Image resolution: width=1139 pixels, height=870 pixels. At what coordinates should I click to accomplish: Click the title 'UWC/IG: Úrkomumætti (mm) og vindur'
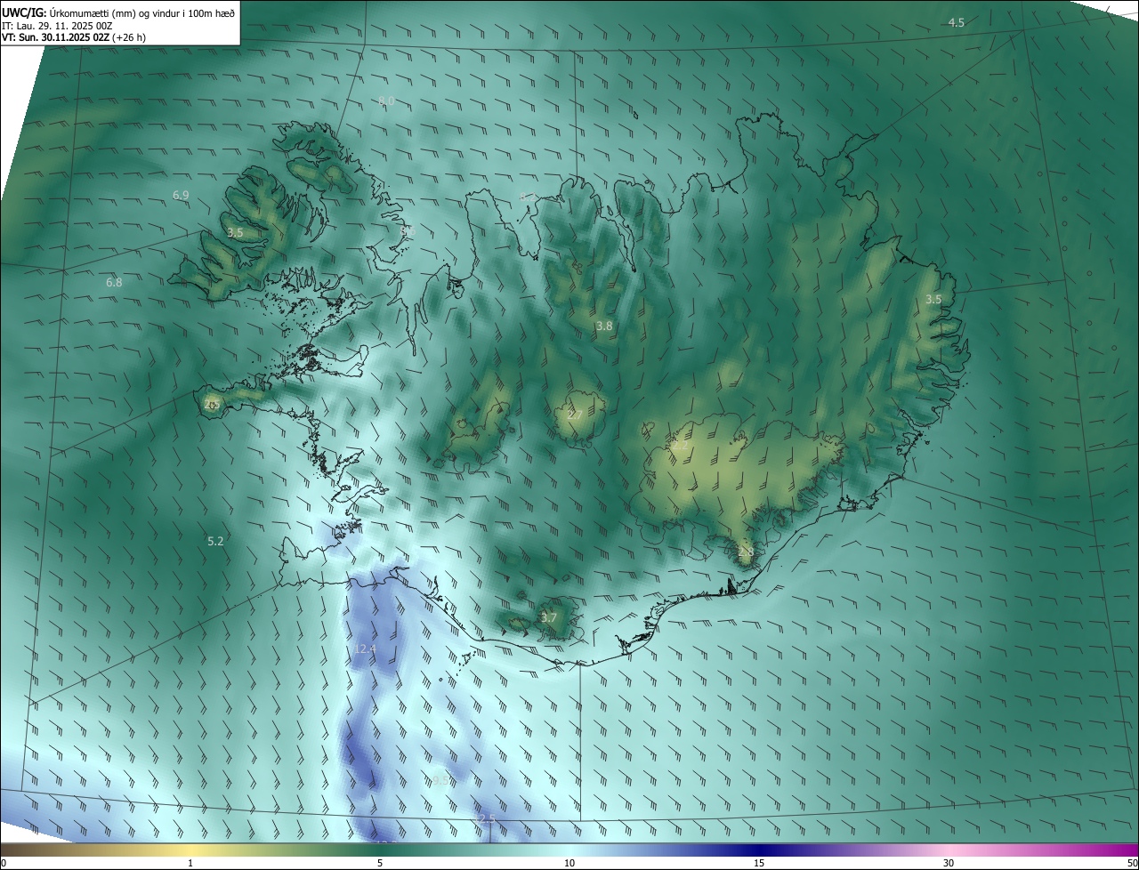point(118,12)
